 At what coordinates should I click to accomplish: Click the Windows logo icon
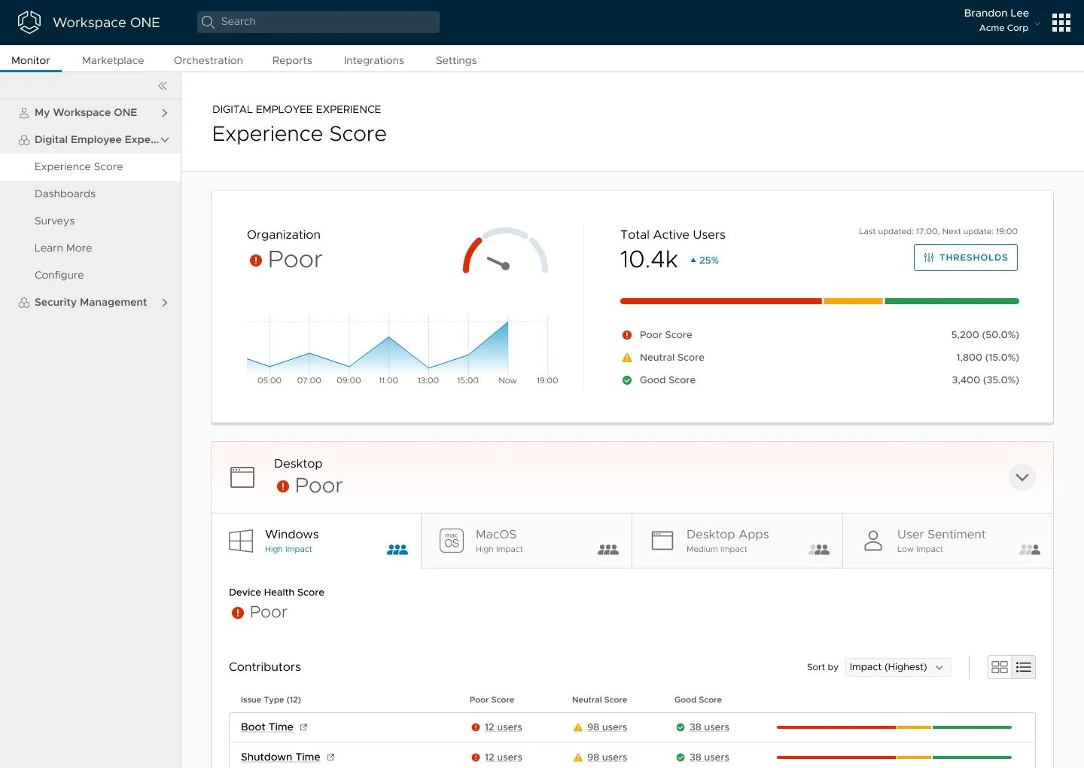pyautogui.click(x=241, y=541)
